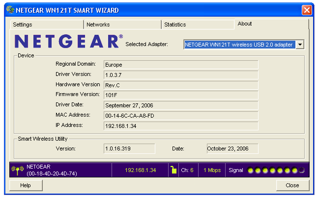Image resolution: width=318 pixels, height=198 pixels.
Task: Click the NETGEAR network name in status bar
Action: (38, 167)
